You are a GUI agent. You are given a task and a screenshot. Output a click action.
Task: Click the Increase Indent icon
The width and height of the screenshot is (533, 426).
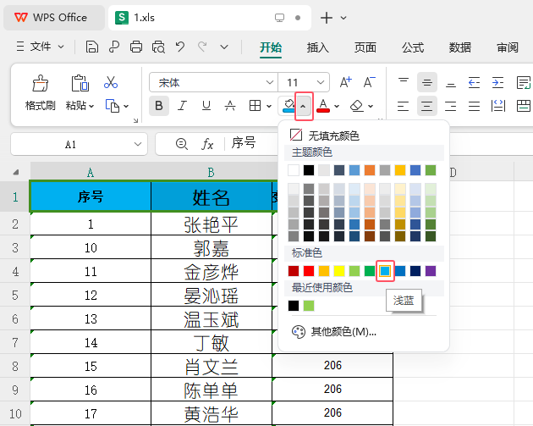497,82
